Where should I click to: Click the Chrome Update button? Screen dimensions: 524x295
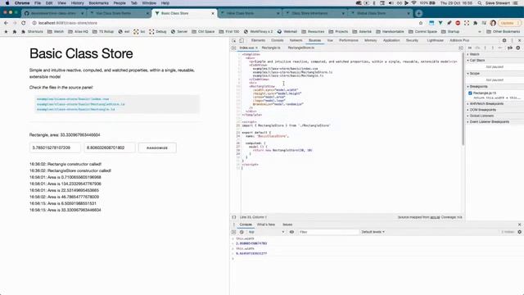click(x=509, y=23)
